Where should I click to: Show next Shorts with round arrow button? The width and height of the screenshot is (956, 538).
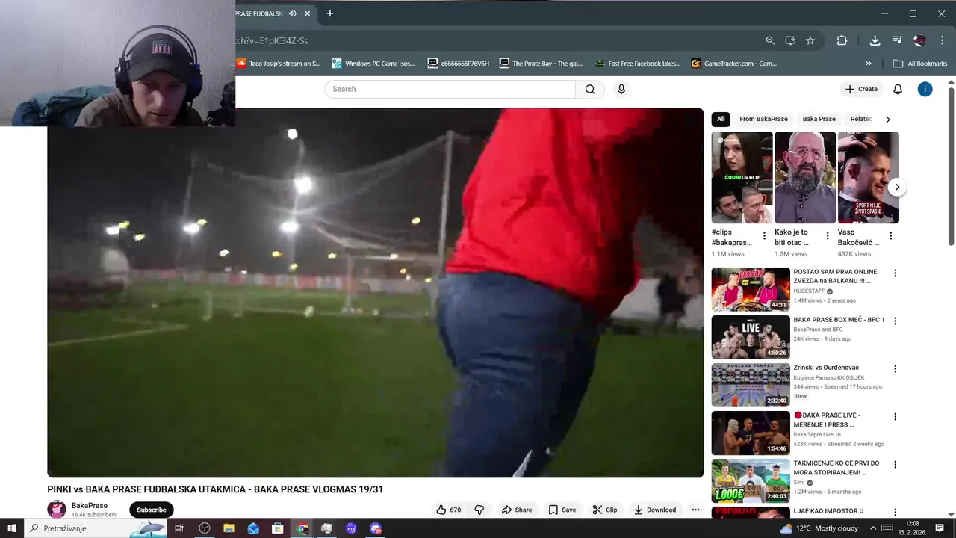click(897, 187)
